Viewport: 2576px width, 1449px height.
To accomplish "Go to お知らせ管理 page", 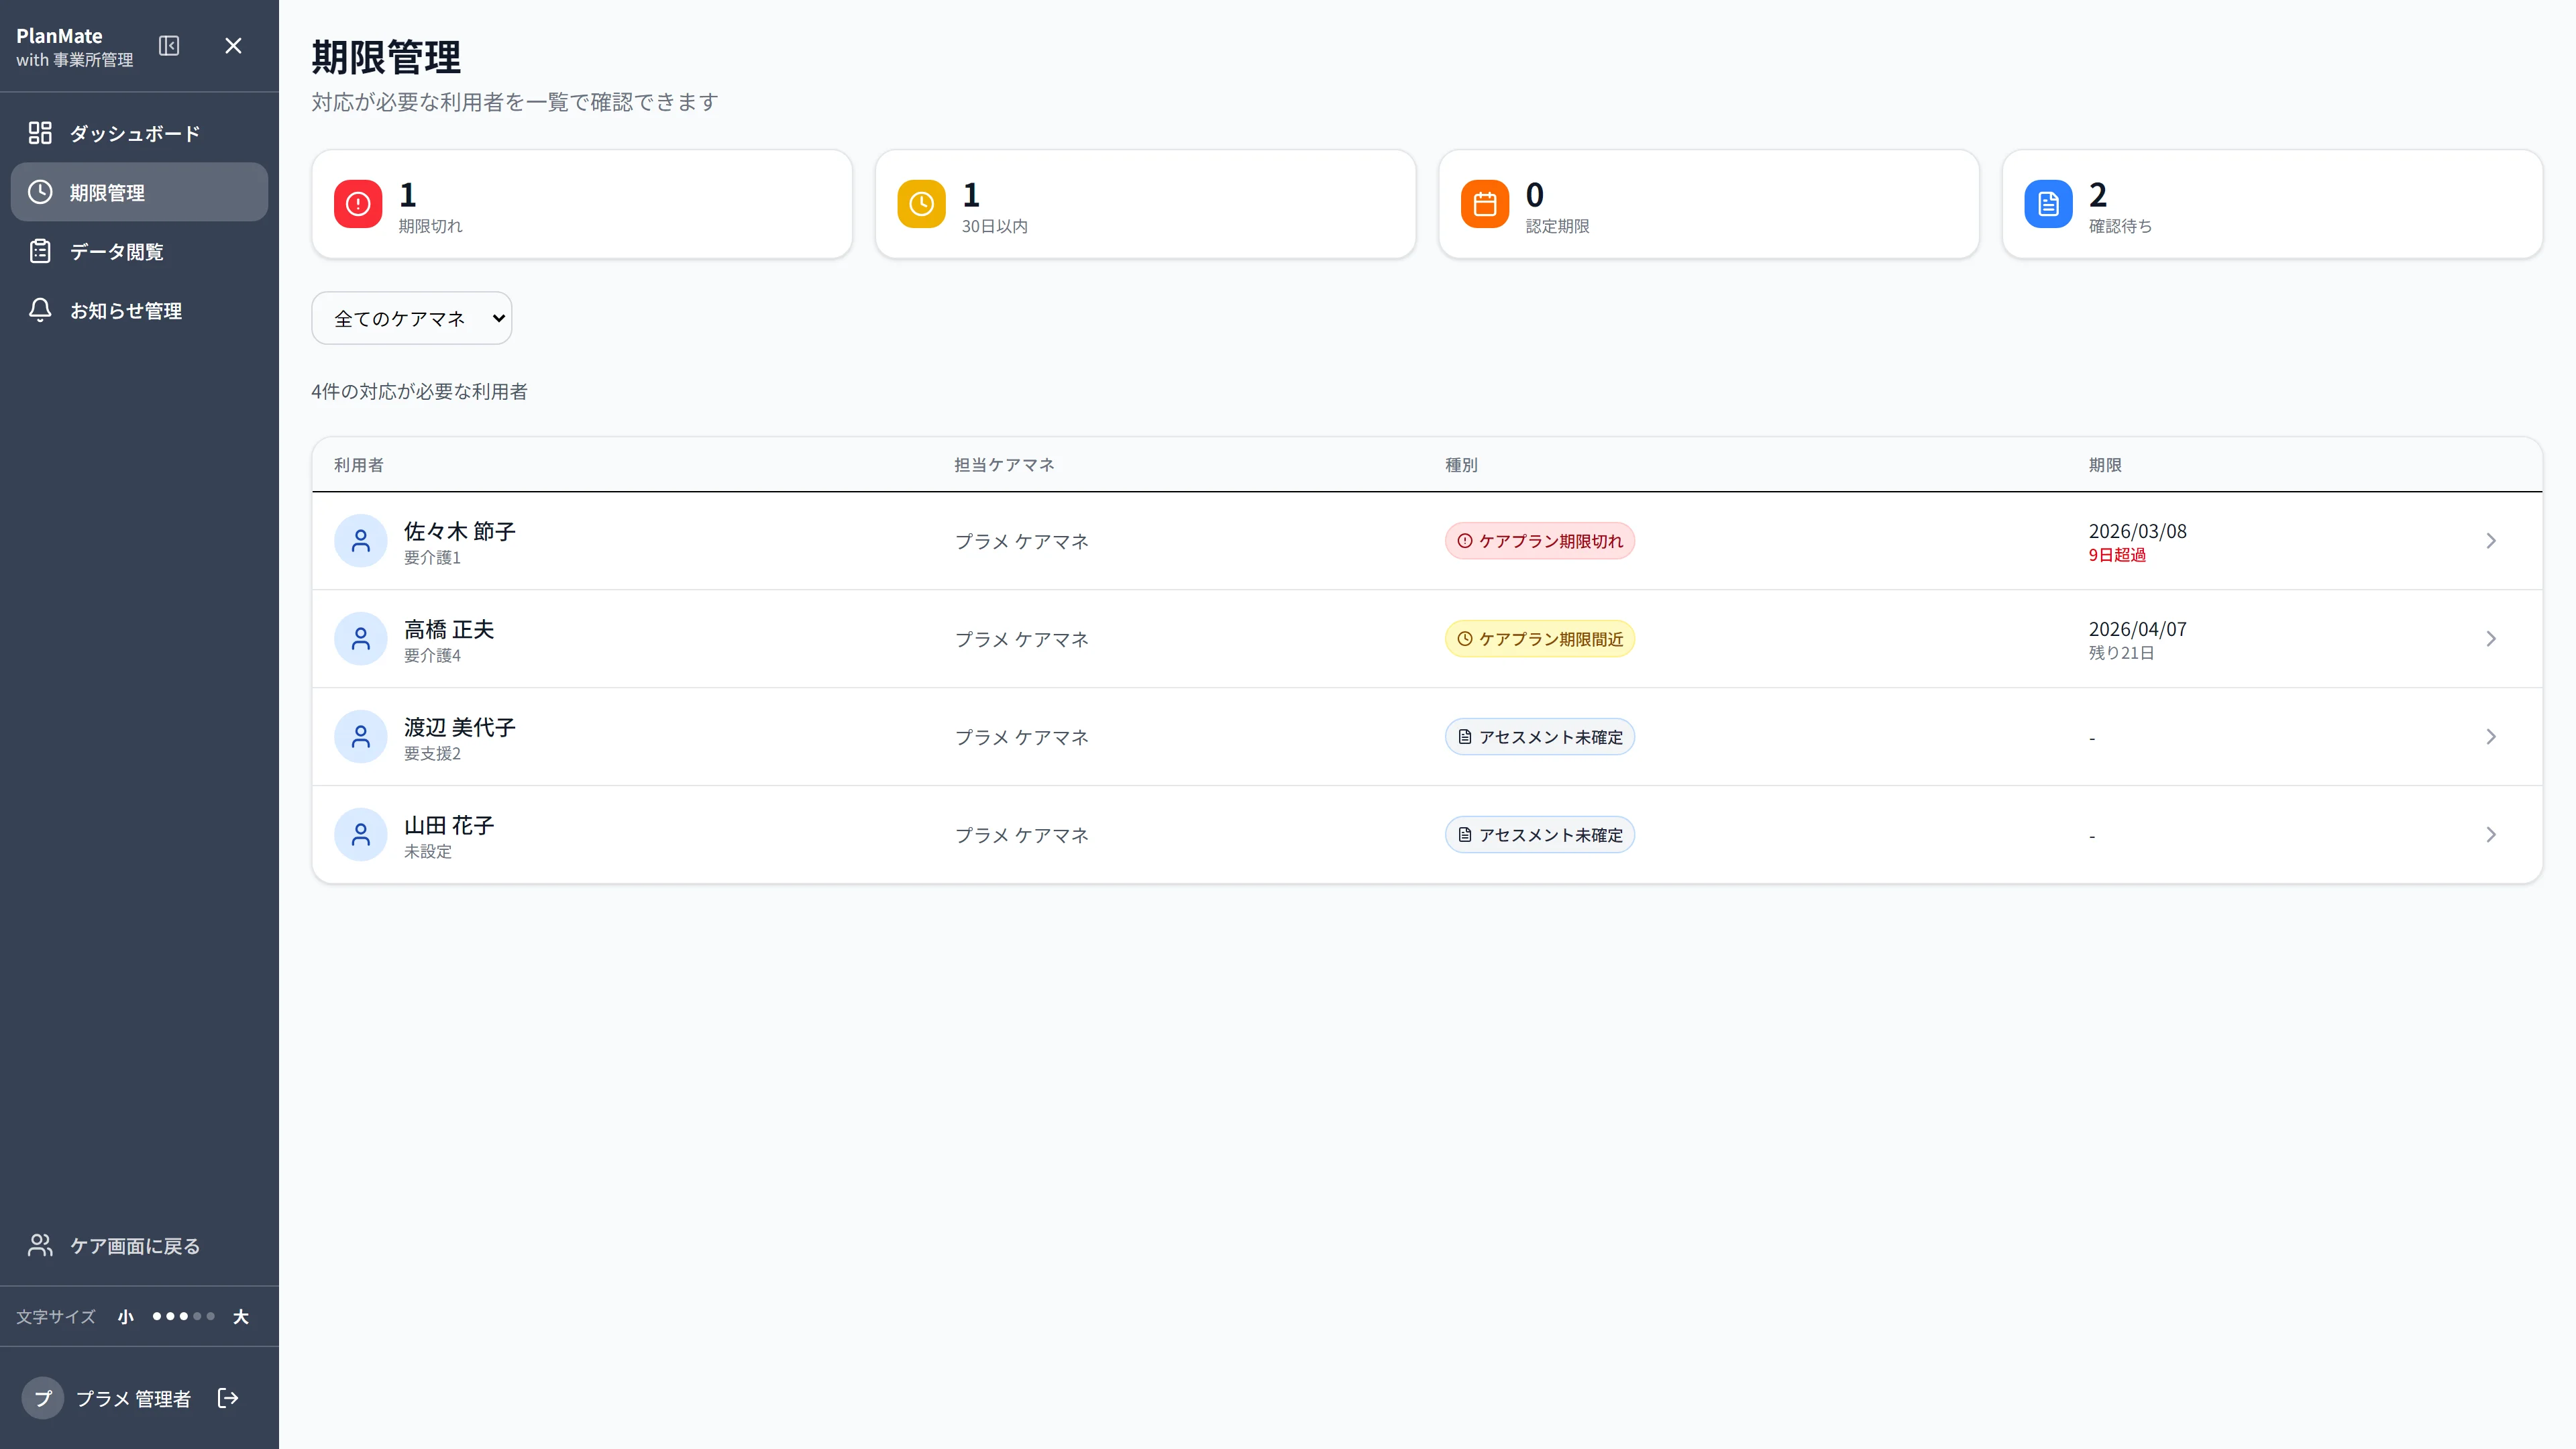I will coord(139,310).
